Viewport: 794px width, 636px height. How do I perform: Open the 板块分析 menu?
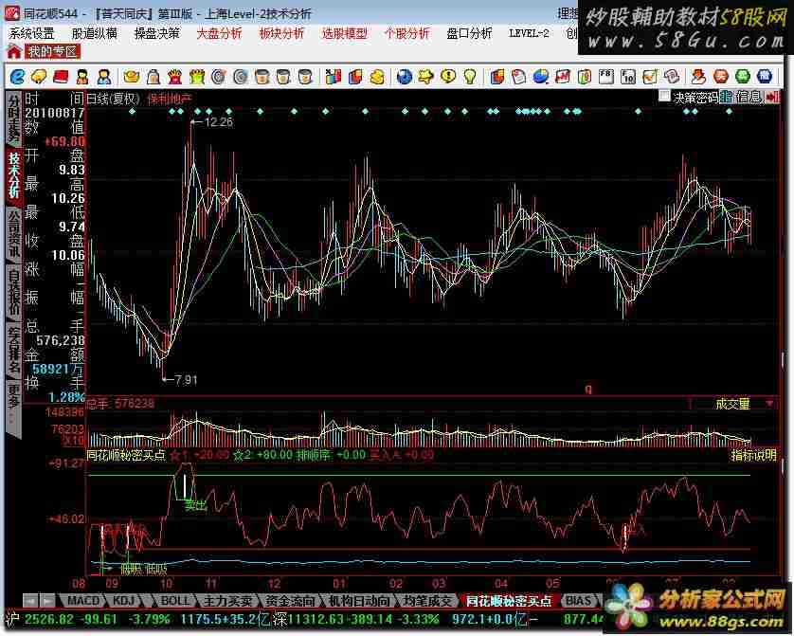coord(281,33)
